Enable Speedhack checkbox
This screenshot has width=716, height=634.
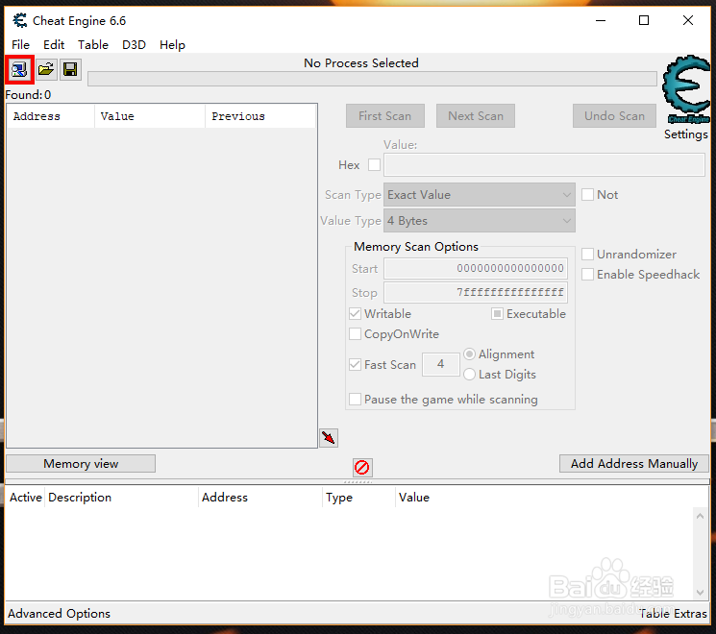click(x=587, y=275)
